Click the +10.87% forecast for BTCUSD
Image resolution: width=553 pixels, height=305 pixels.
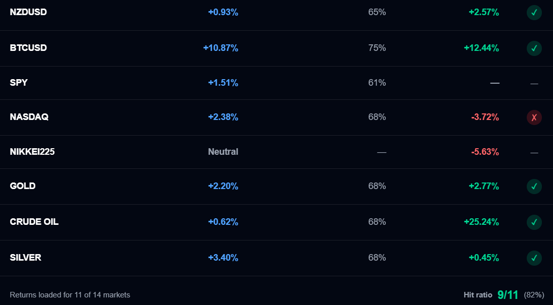click(x=221, y=48)
